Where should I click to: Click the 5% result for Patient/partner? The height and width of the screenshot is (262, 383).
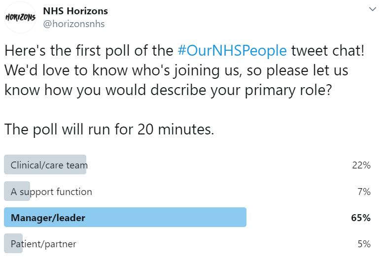(x=364, y=244)
